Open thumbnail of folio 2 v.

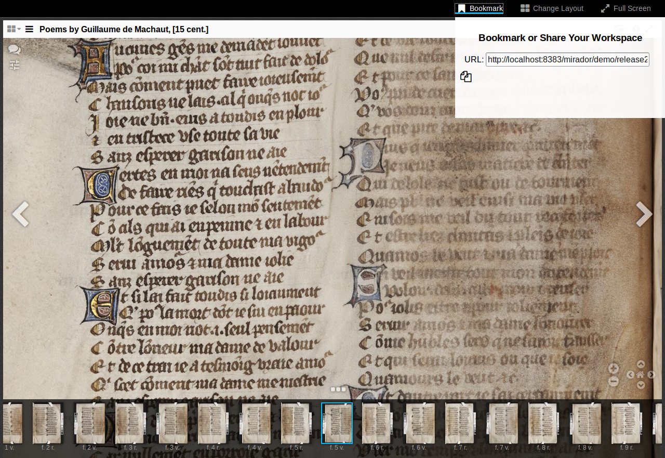pyautogui.click(x=89, y=423)
